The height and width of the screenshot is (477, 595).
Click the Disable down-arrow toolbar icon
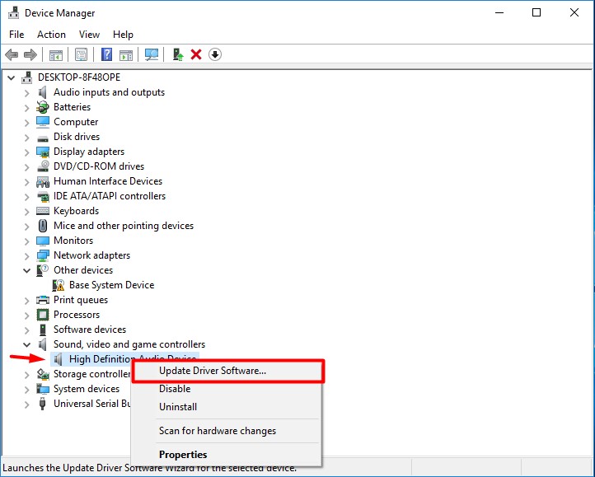[215, 54]
